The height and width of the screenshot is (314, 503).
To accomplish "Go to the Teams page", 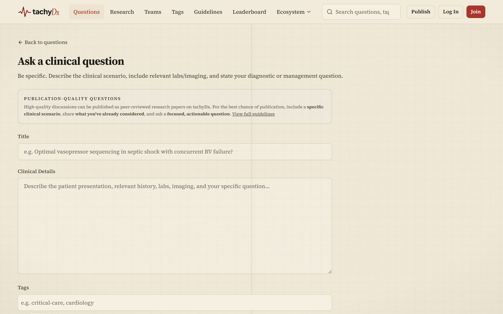I will [x=153, y=12].
